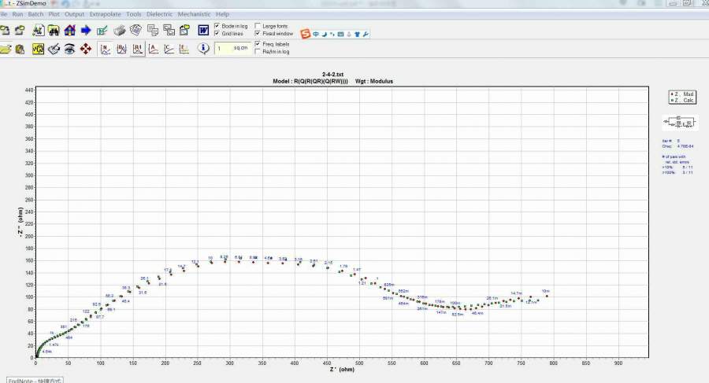Click the red four-arrow move icon

pos(86,49)
